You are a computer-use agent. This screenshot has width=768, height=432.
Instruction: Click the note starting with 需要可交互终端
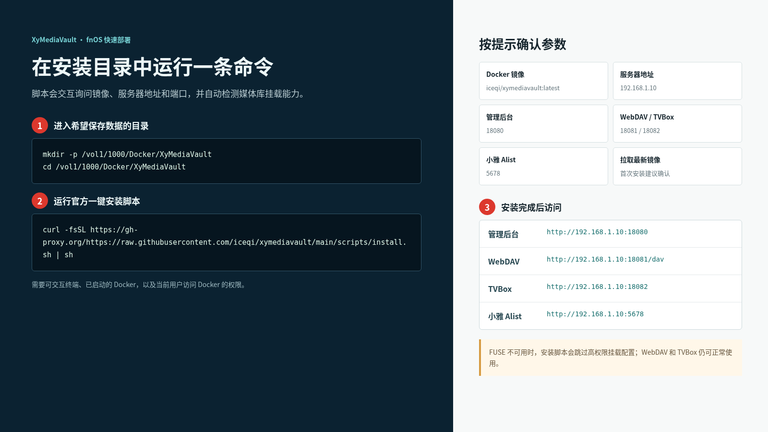pyautogui.click(x=140, y=285)
